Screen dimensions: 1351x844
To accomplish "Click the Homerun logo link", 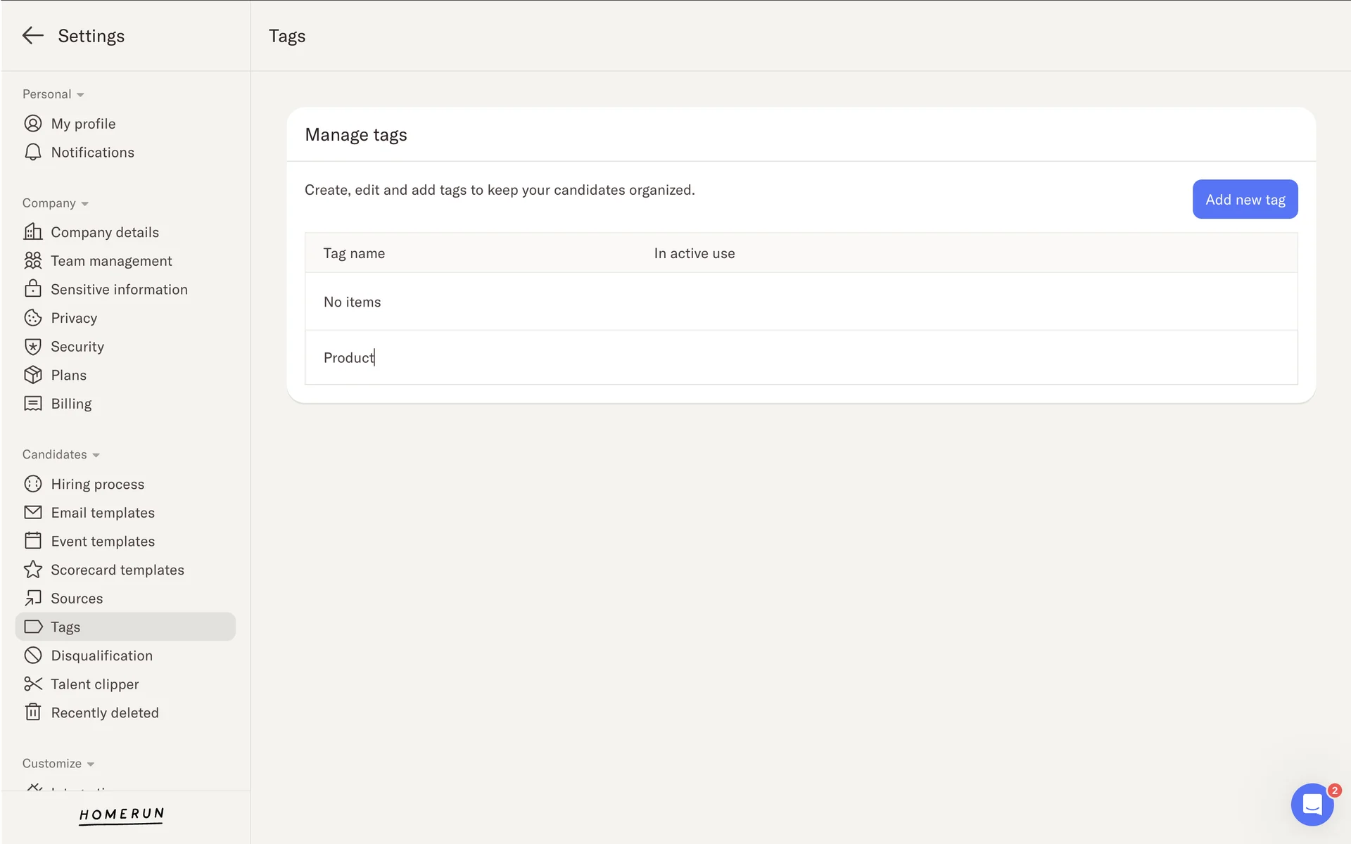I will click(x=121, y=814).
